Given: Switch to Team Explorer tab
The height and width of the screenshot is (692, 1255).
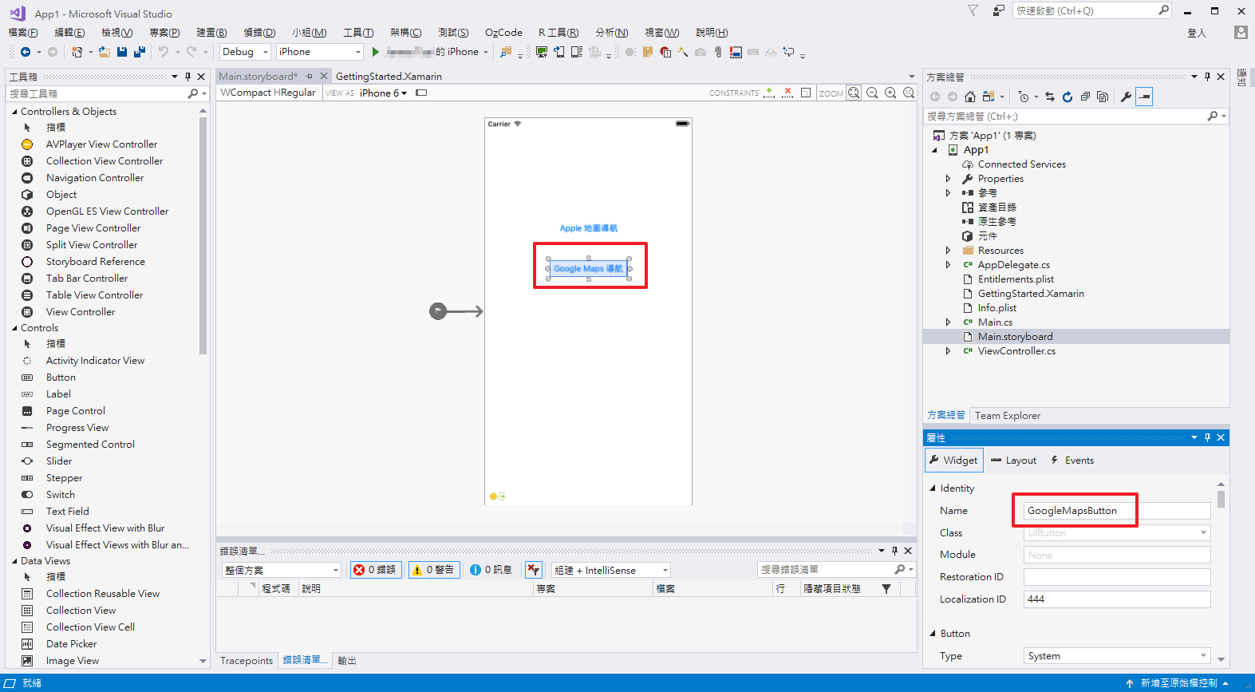Looking at the screenshot, I should [1008, 416].
